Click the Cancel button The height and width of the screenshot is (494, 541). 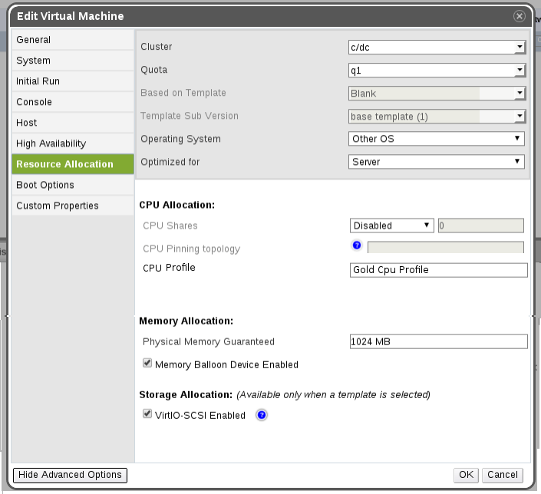point(503,475)
